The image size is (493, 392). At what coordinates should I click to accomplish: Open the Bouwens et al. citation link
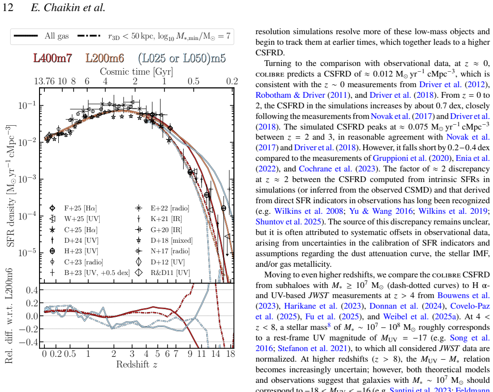click(464, 296)
